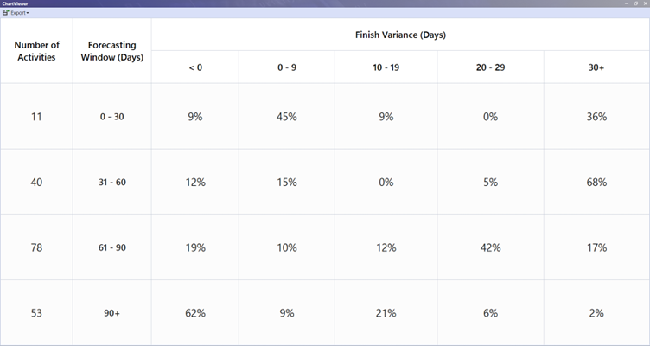Open the Export dropdown arrow
The image size is (650, 346).
pos(28,14)
